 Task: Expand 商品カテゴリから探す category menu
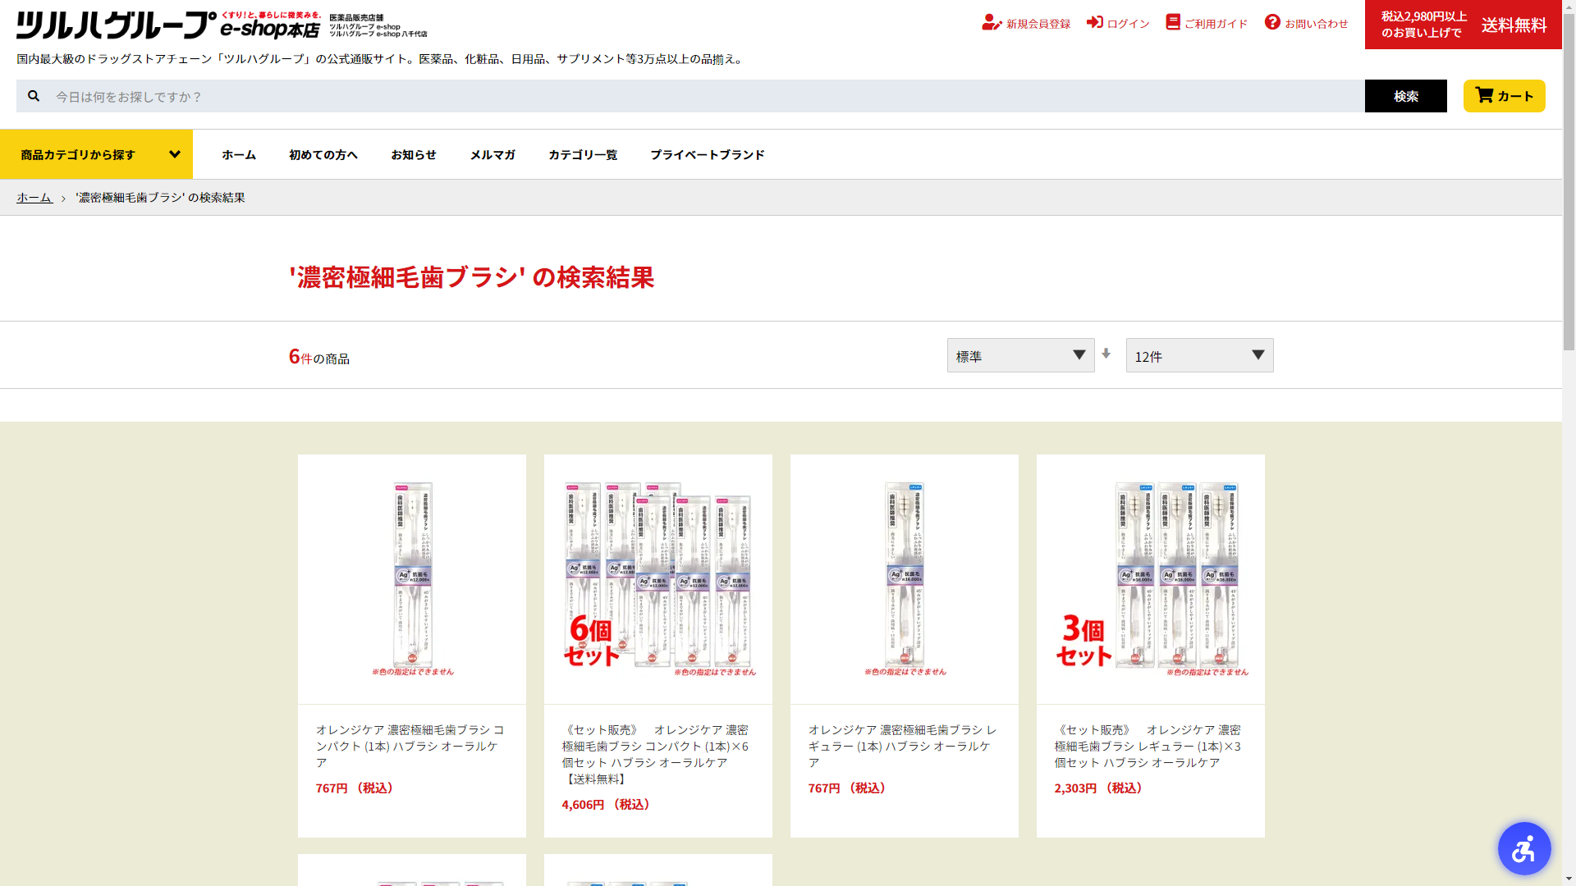tap(97, 154)
